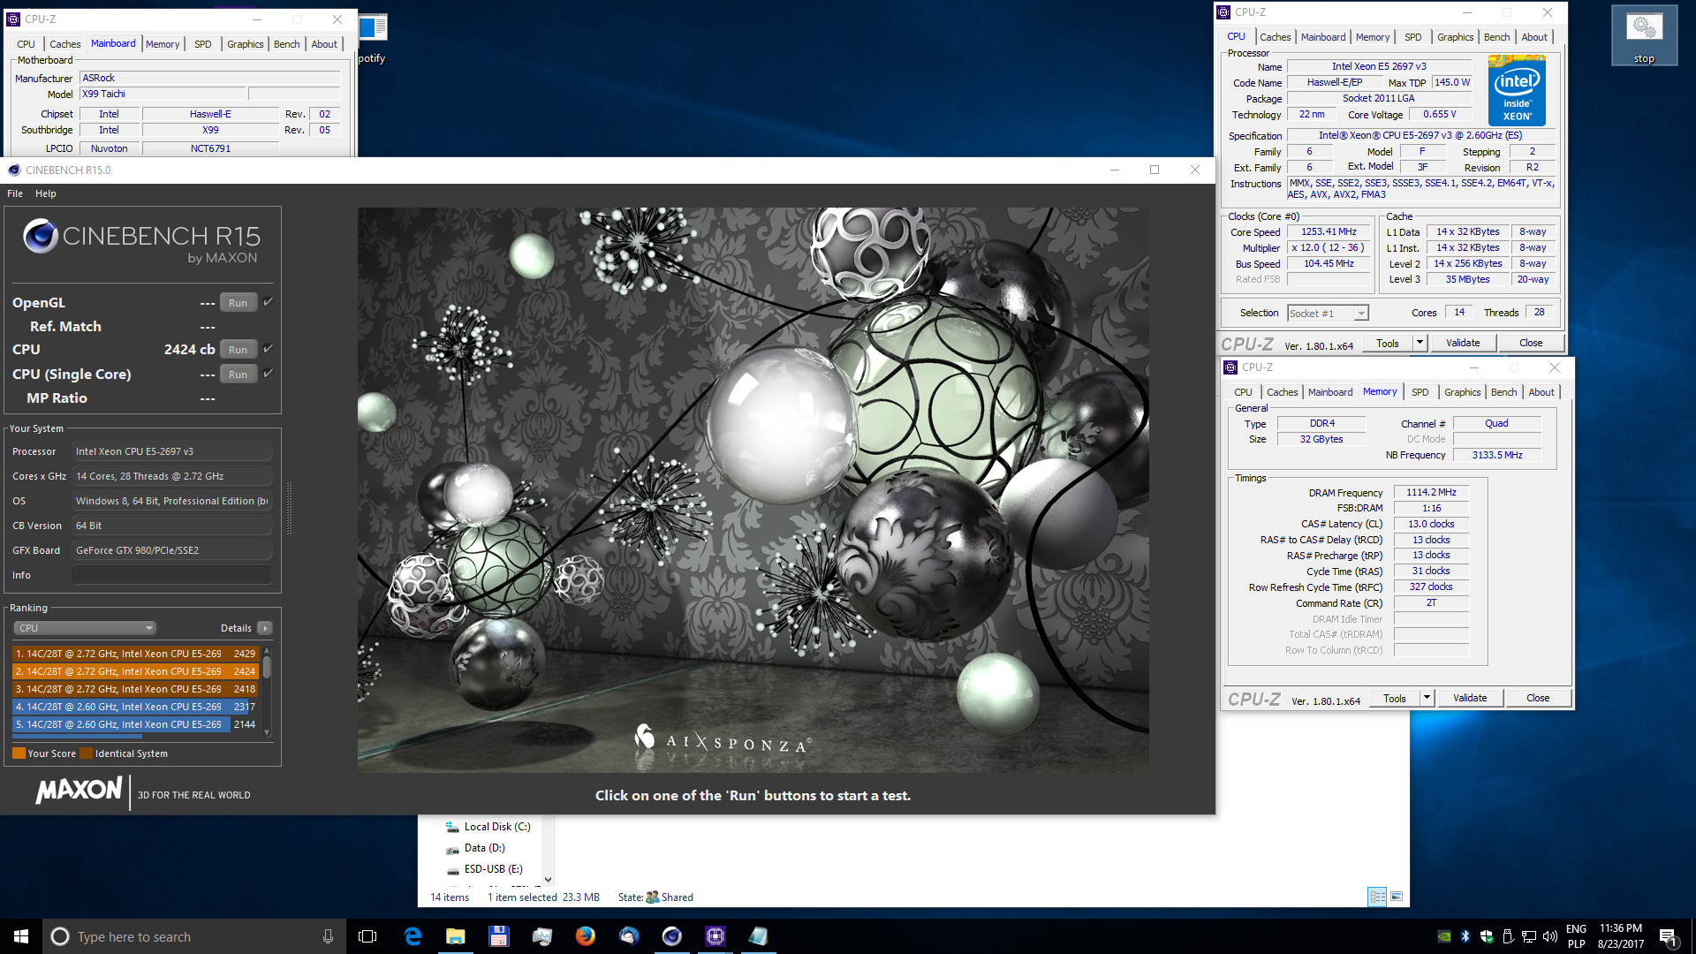Open SPD tab in the Memory CPU-Z window
This screenshot has width=1696, height=954.
(1420, 392)
